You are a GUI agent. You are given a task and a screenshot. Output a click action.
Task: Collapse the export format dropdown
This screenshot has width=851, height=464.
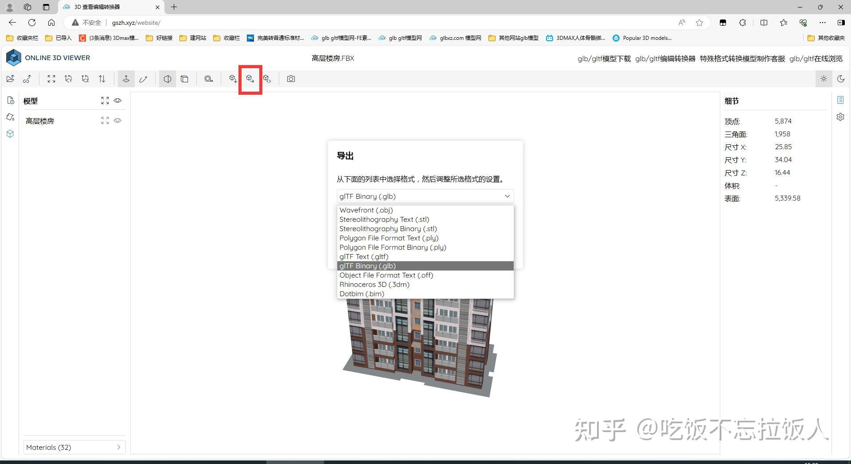(x=425, y=196)
